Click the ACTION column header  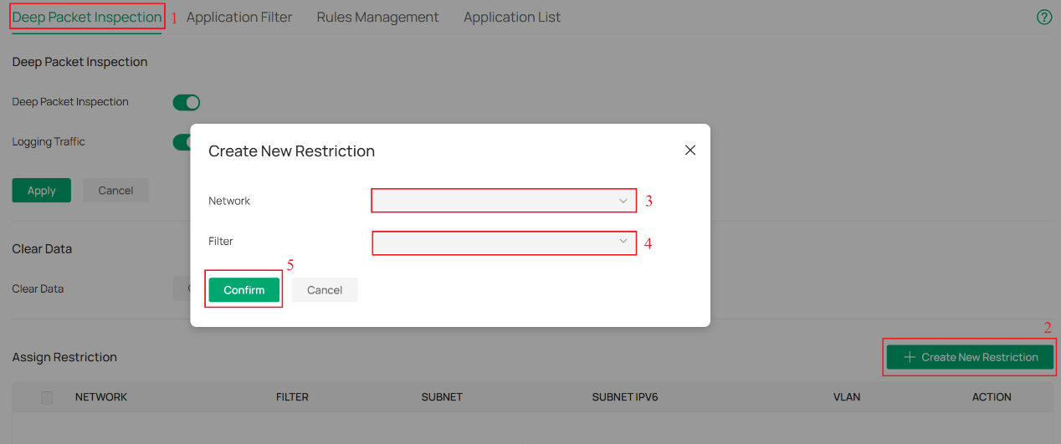[x=992, y=397]
